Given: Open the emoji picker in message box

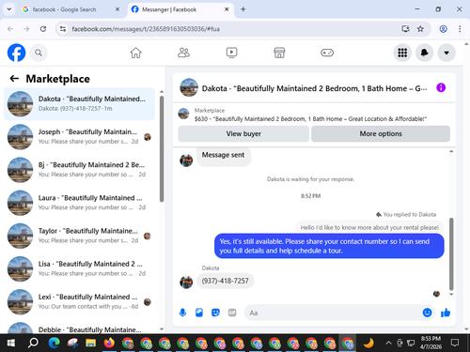Looking at the screenshot, I should tap(427, 313).
